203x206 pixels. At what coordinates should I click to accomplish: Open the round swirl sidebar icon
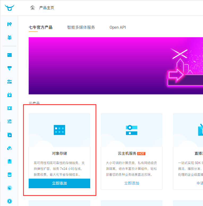10,188
